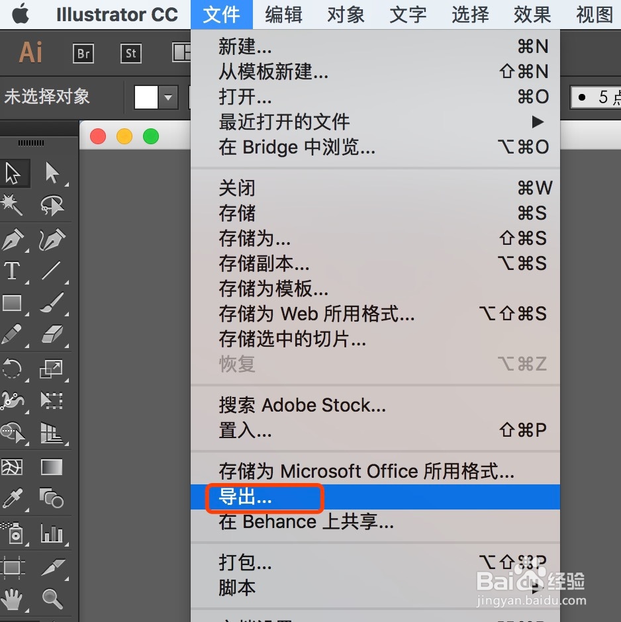Select the Rectangle tool
This screenshot has width=621, height=622.
point(12,303)
